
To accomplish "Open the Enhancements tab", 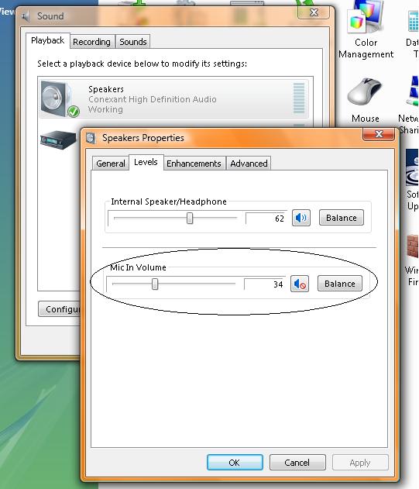I will point(194,164).
